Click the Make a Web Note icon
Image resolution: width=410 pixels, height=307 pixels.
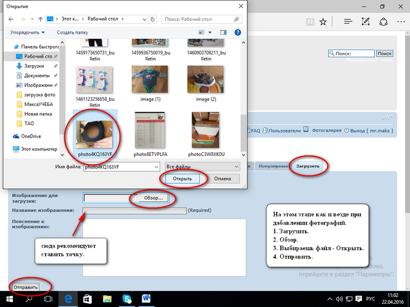coord(365,22)
